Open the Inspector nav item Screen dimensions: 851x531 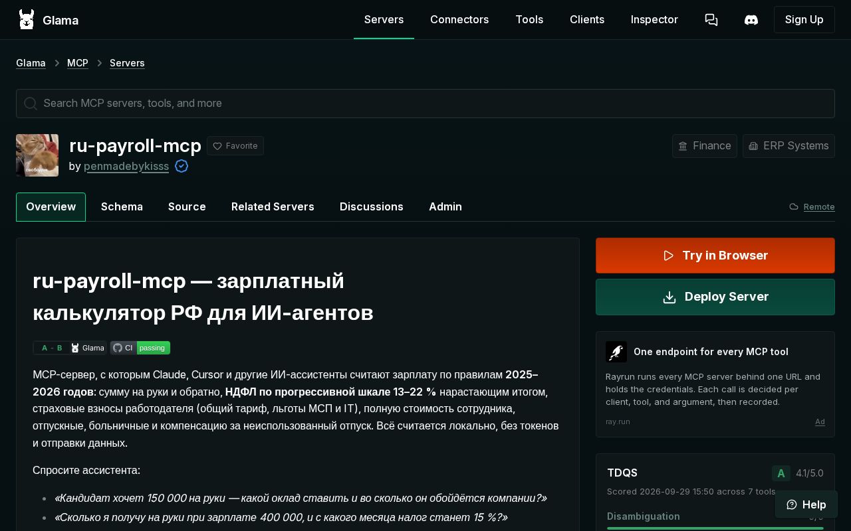[654, 20]
